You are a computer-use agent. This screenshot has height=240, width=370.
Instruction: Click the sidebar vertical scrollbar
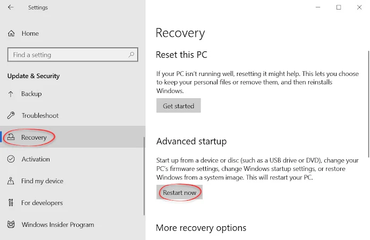point(144,175)
